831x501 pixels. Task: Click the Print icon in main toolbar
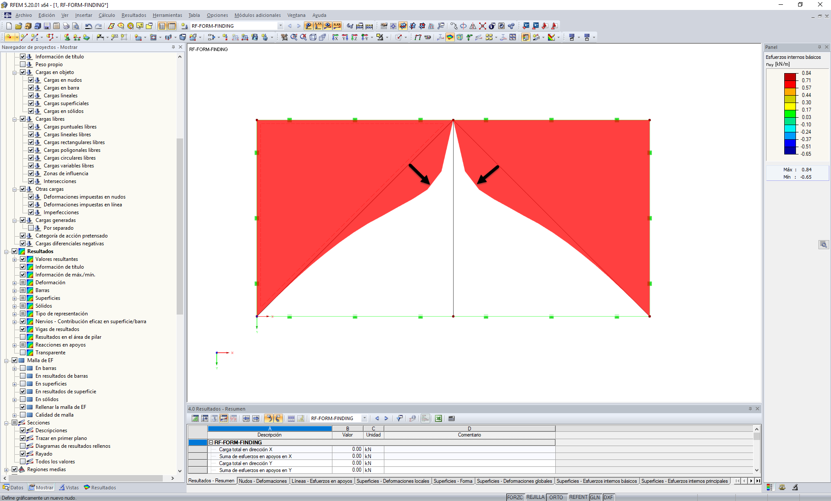pos(66,26)
